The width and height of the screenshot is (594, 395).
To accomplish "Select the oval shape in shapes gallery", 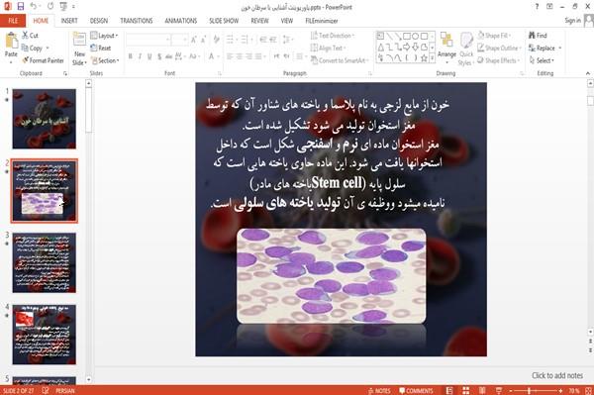I will (415, 37).
